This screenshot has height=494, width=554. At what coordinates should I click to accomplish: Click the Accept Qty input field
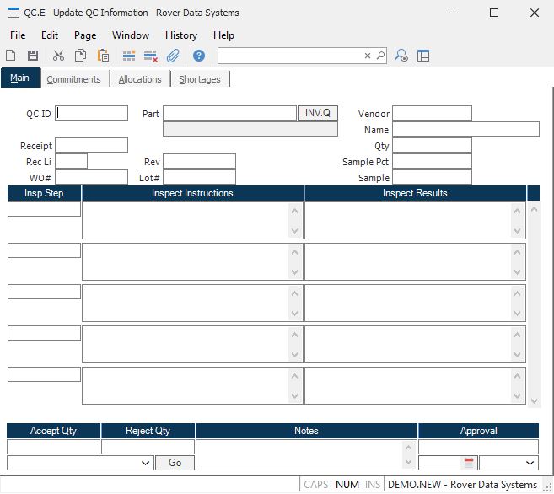click(53, 447)
